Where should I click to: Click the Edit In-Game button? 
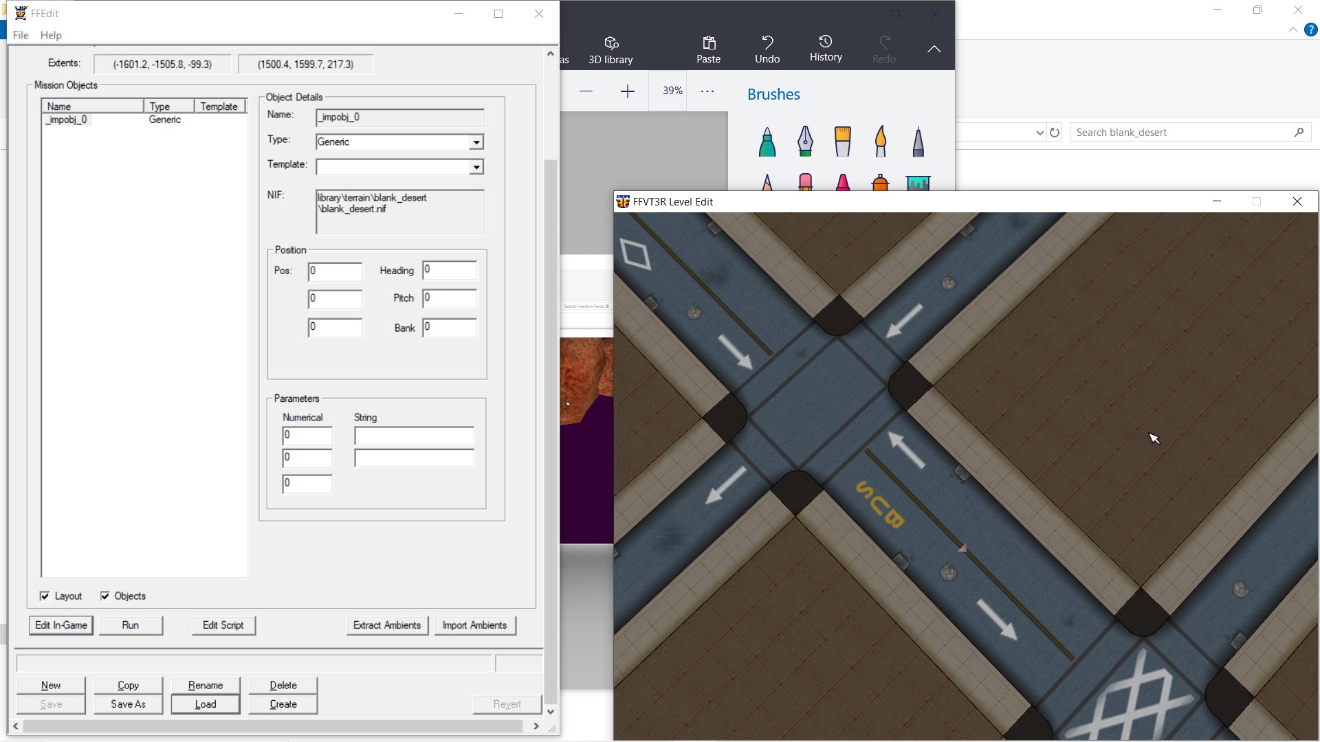pyautogui.click(x=61, y=625)
